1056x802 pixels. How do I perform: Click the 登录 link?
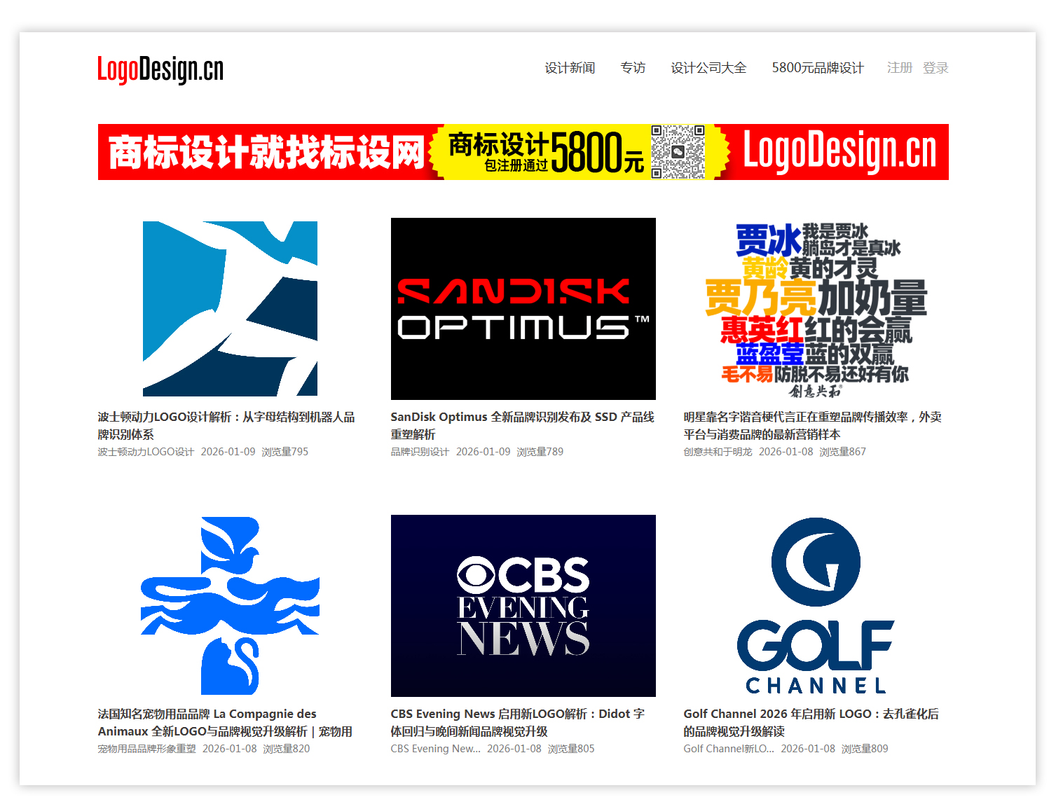point(935,68)
